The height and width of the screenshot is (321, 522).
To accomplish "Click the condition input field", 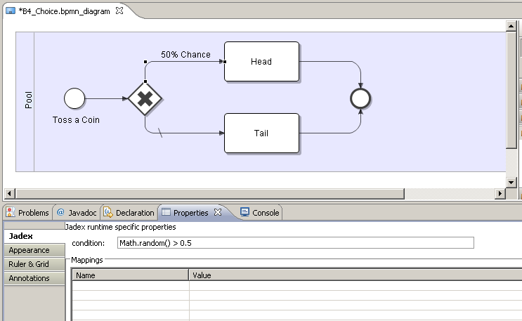I will click(295, 243).
